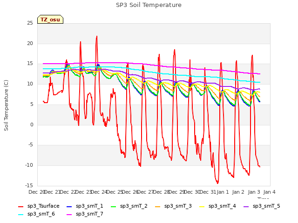Select the sp3_smT_6 legend label

click(x=41, y=214)
